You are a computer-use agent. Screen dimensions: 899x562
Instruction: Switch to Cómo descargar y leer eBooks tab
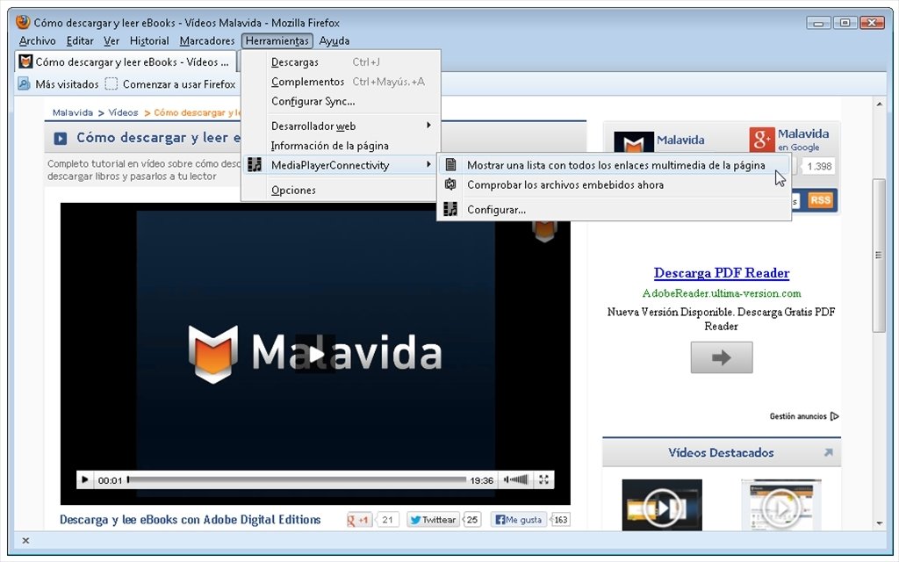coord(125,61)
